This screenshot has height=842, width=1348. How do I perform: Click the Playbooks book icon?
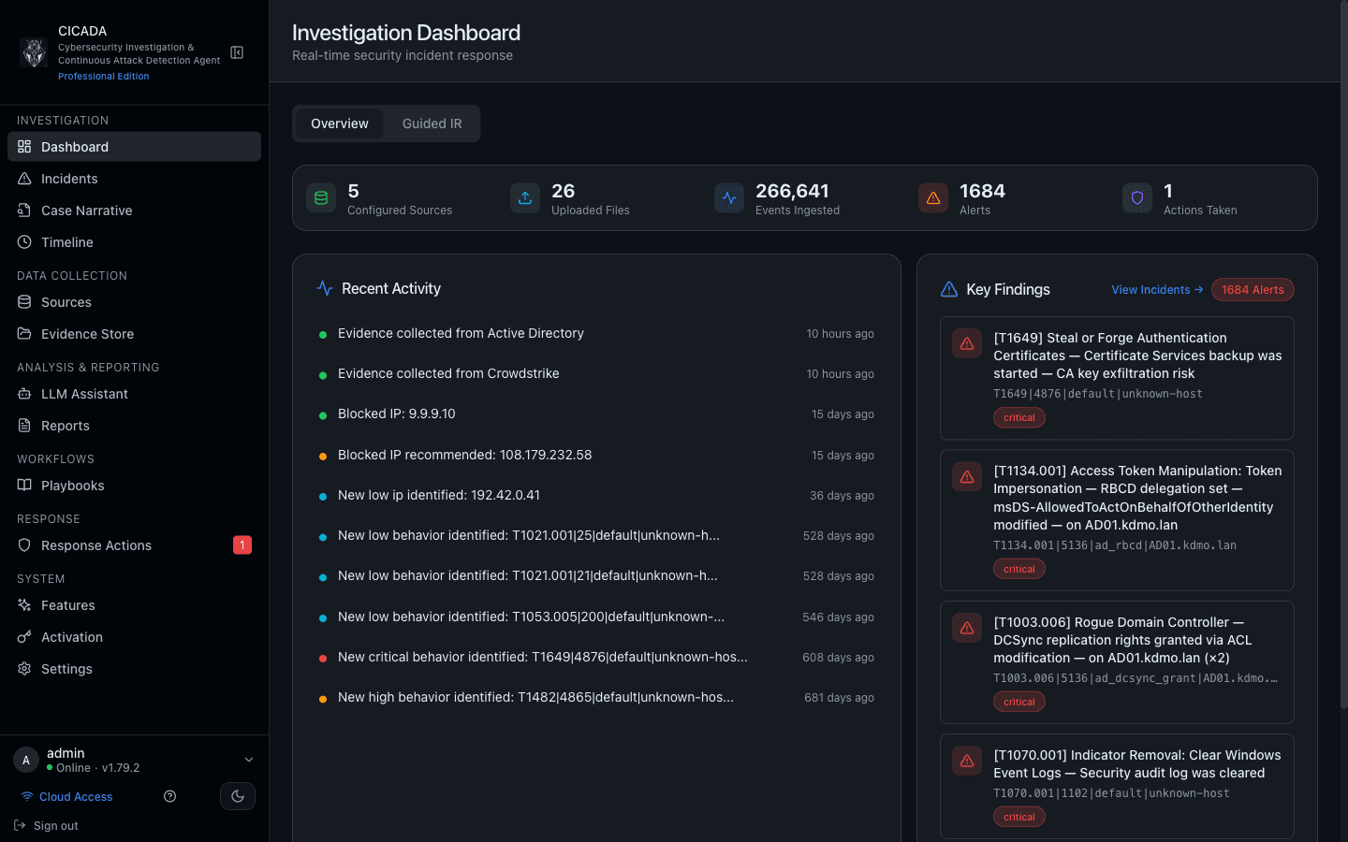pos(24,486)
